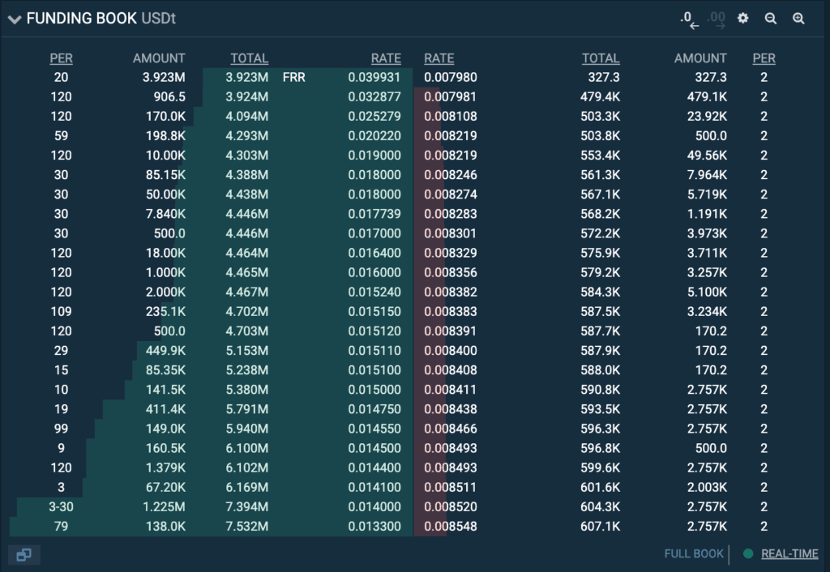Zoom out the book depth visualization

pyautogui.click(x=771, y=19)
